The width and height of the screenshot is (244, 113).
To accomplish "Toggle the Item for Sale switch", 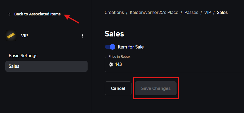I will (x=110, y=47).
